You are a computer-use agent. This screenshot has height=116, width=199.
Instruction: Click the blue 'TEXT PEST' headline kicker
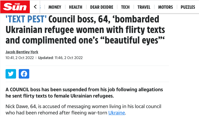pyautogui.click(x=26, y=19)
